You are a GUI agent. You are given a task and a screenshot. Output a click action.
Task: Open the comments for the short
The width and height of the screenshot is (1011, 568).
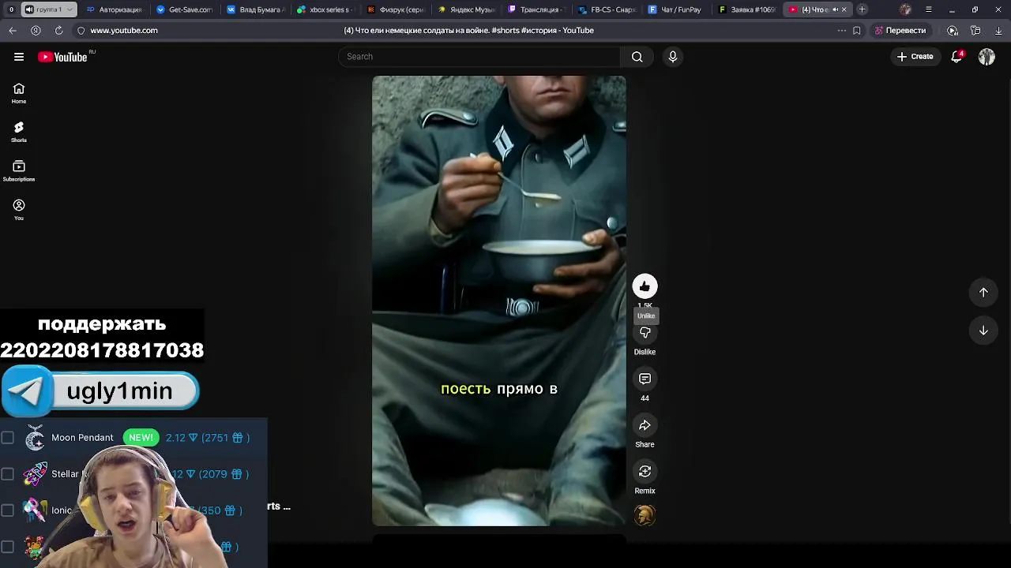[645, 379]
